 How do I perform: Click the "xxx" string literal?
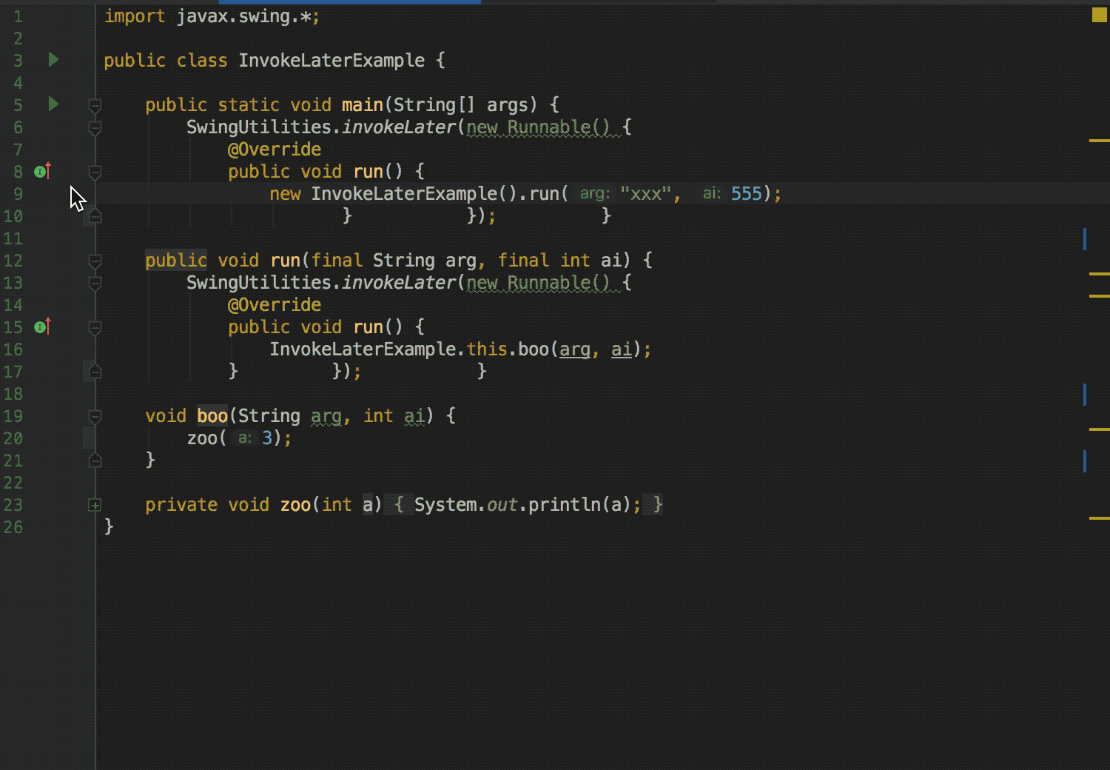click(x=645, y=194)
